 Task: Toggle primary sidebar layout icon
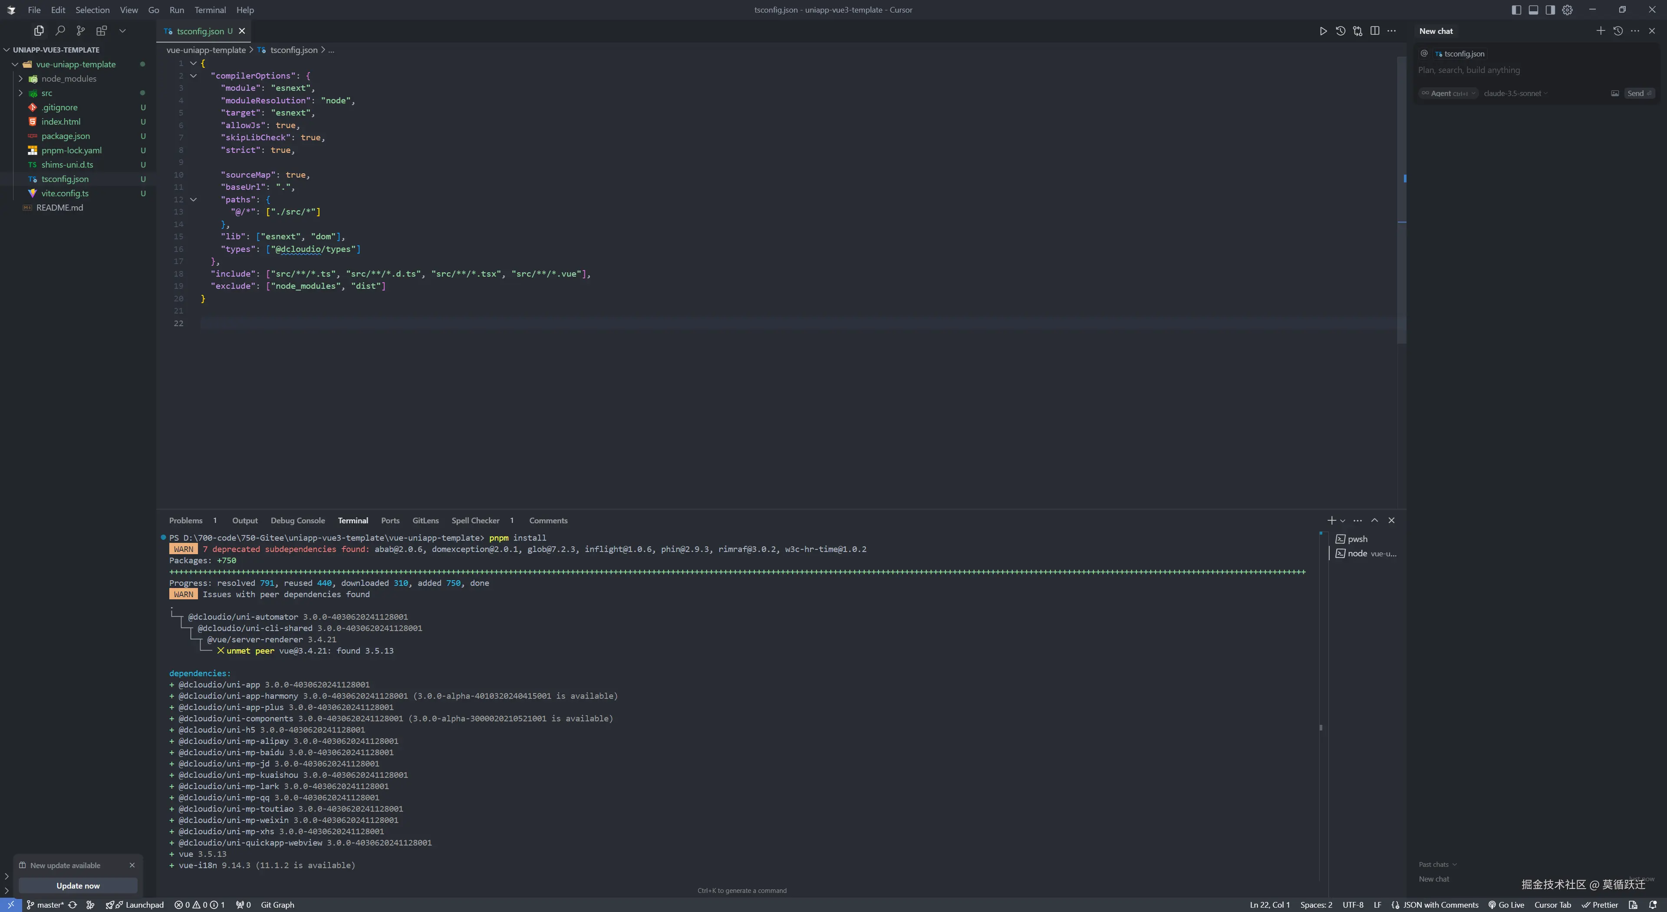[1516, 10]
